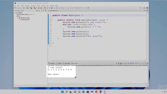Click the Open Perspective icon at top right

(144, 8)
